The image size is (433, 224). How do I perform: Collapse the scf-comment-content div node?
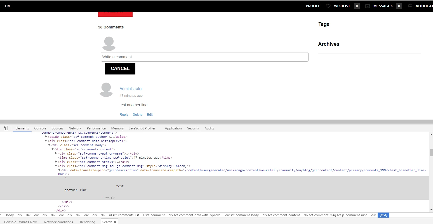53,149
